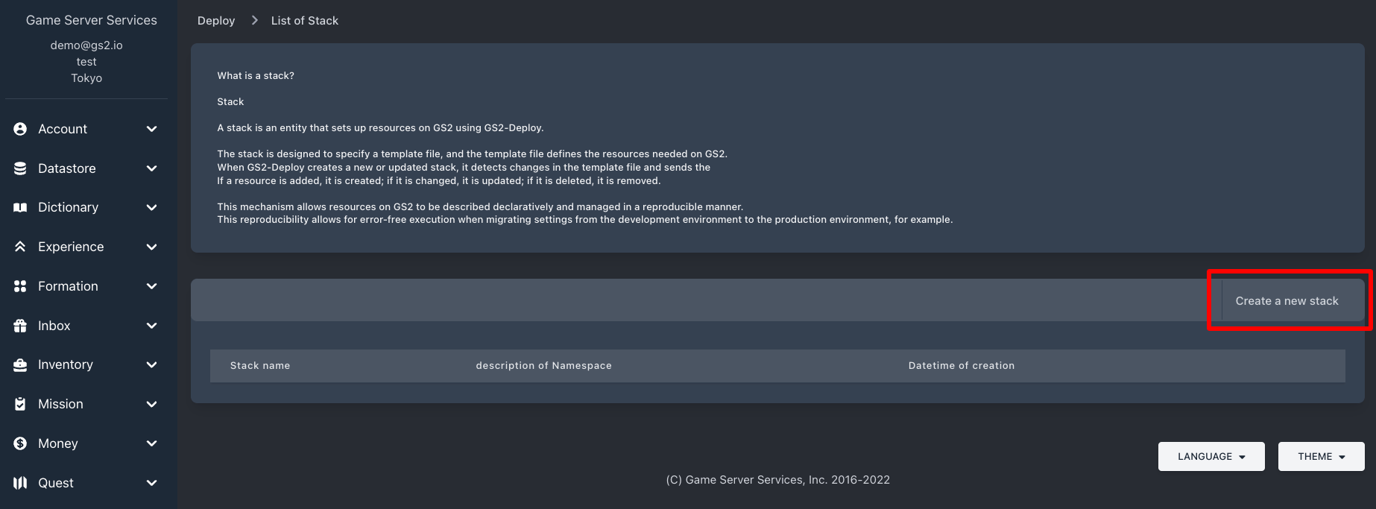The height and width of the screenshot is (509, 1376).
Task: Open the THEME dropdown
Action: (1321, 456)
